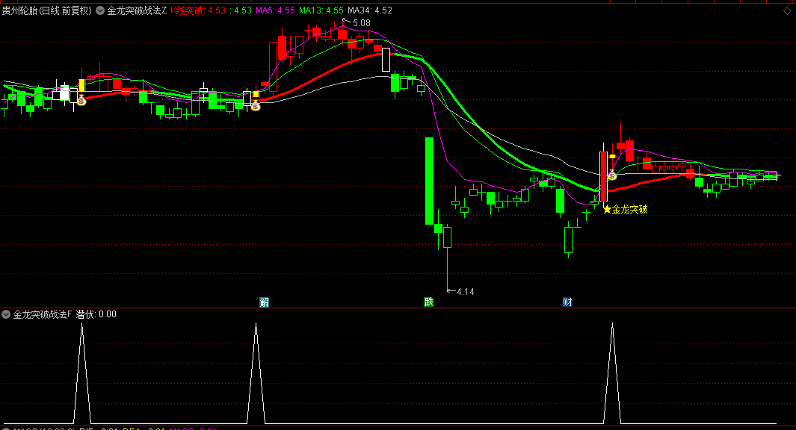
Task: Click the MA13: 4.55 label
Action: click(321, 10)
